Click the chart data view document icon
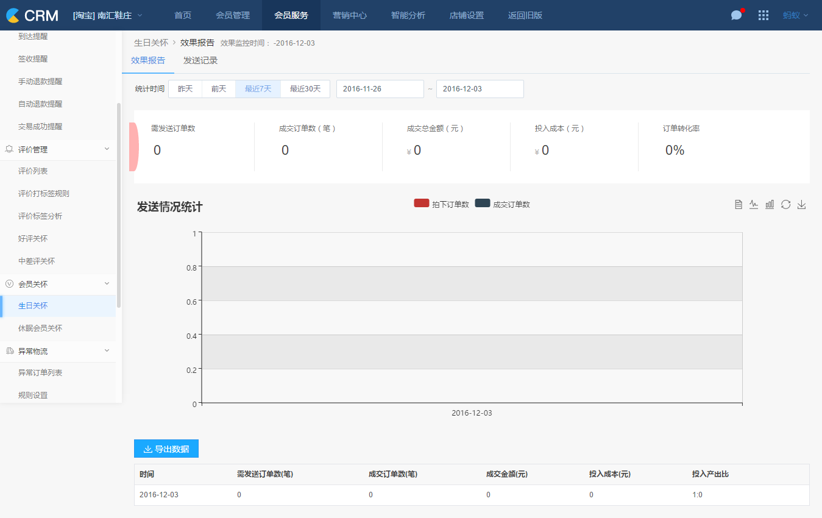The image size is (822, 518). (x=739, y=205)
